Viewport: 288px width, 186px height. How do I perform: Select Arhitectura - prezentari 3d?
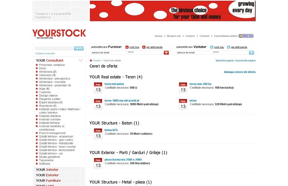(55, 85)
